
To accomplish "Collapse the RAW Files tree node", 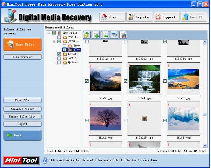I will pyautogui.click(x=49, y=33).
